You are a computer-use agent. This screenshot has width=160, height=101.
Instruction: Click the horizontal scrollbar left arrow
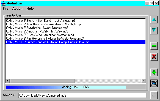pyautogui.click(x=8, y=81)
